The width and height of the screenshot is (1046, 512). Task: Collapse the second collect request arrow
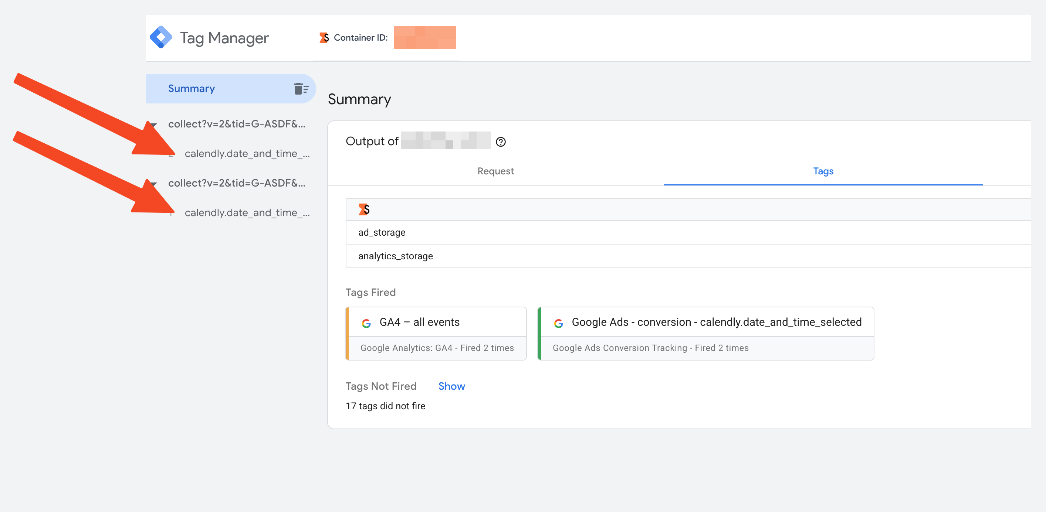[x=154, y=183]
